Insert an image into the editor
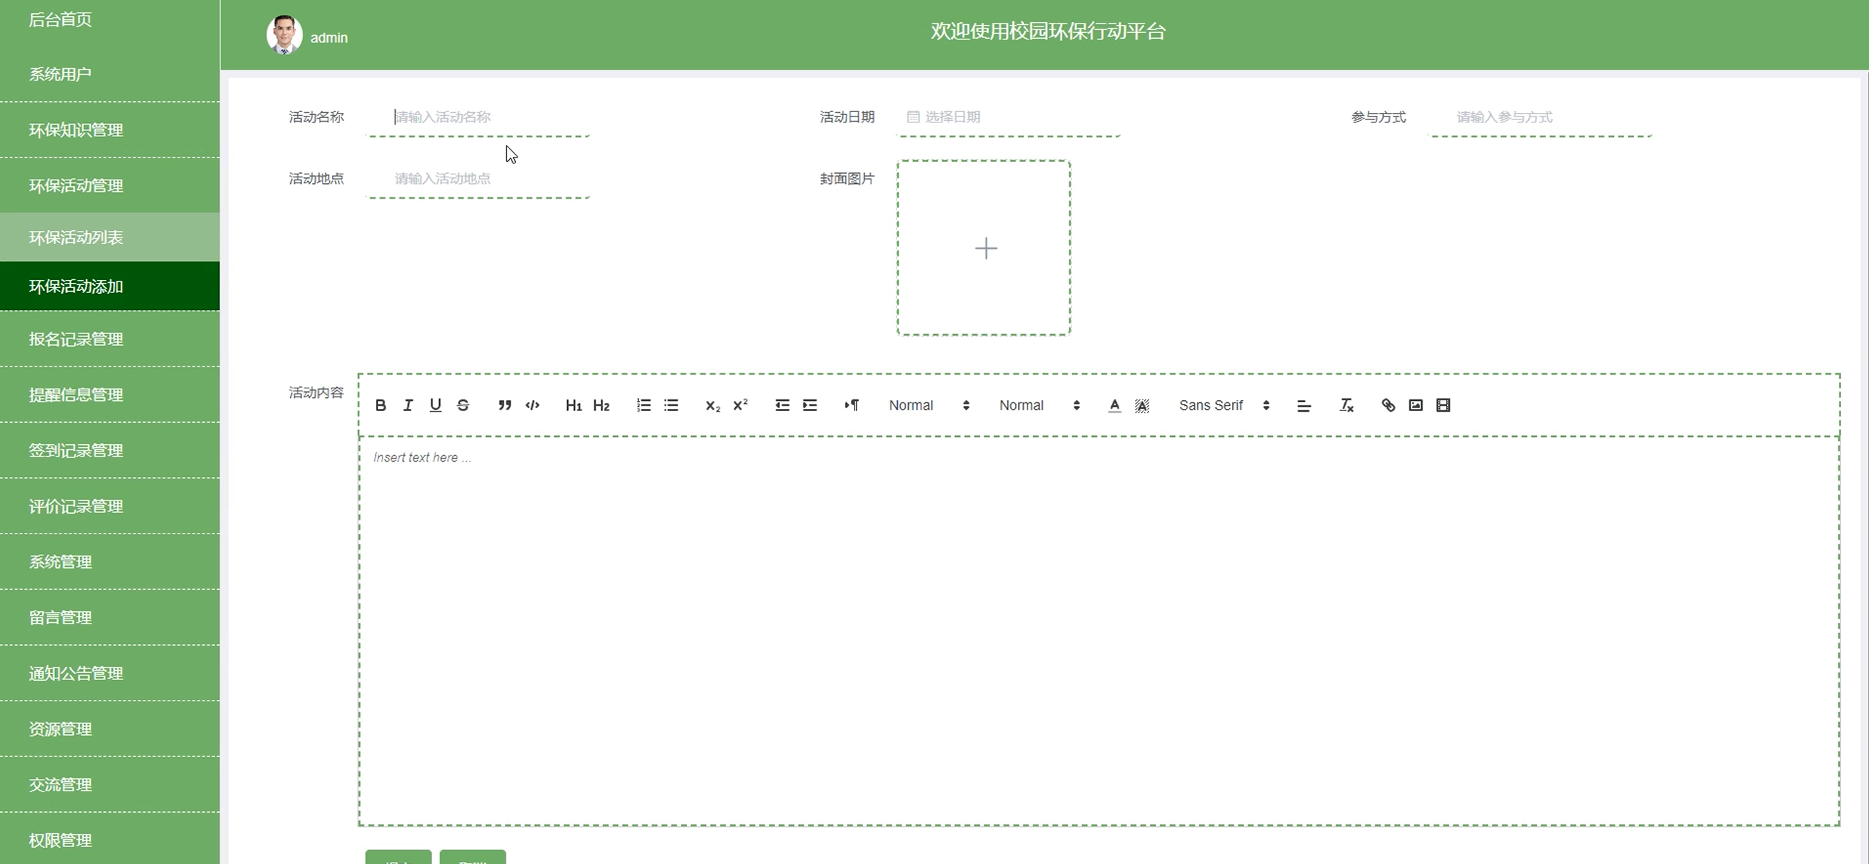The width and height of the screenshot is (1869, 864). [1415, 405]
